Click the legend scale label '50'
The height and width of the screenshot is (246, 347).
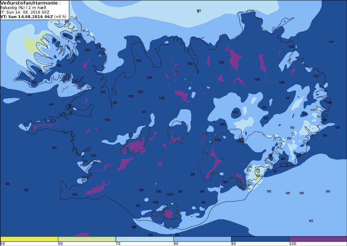pos(2,244)
